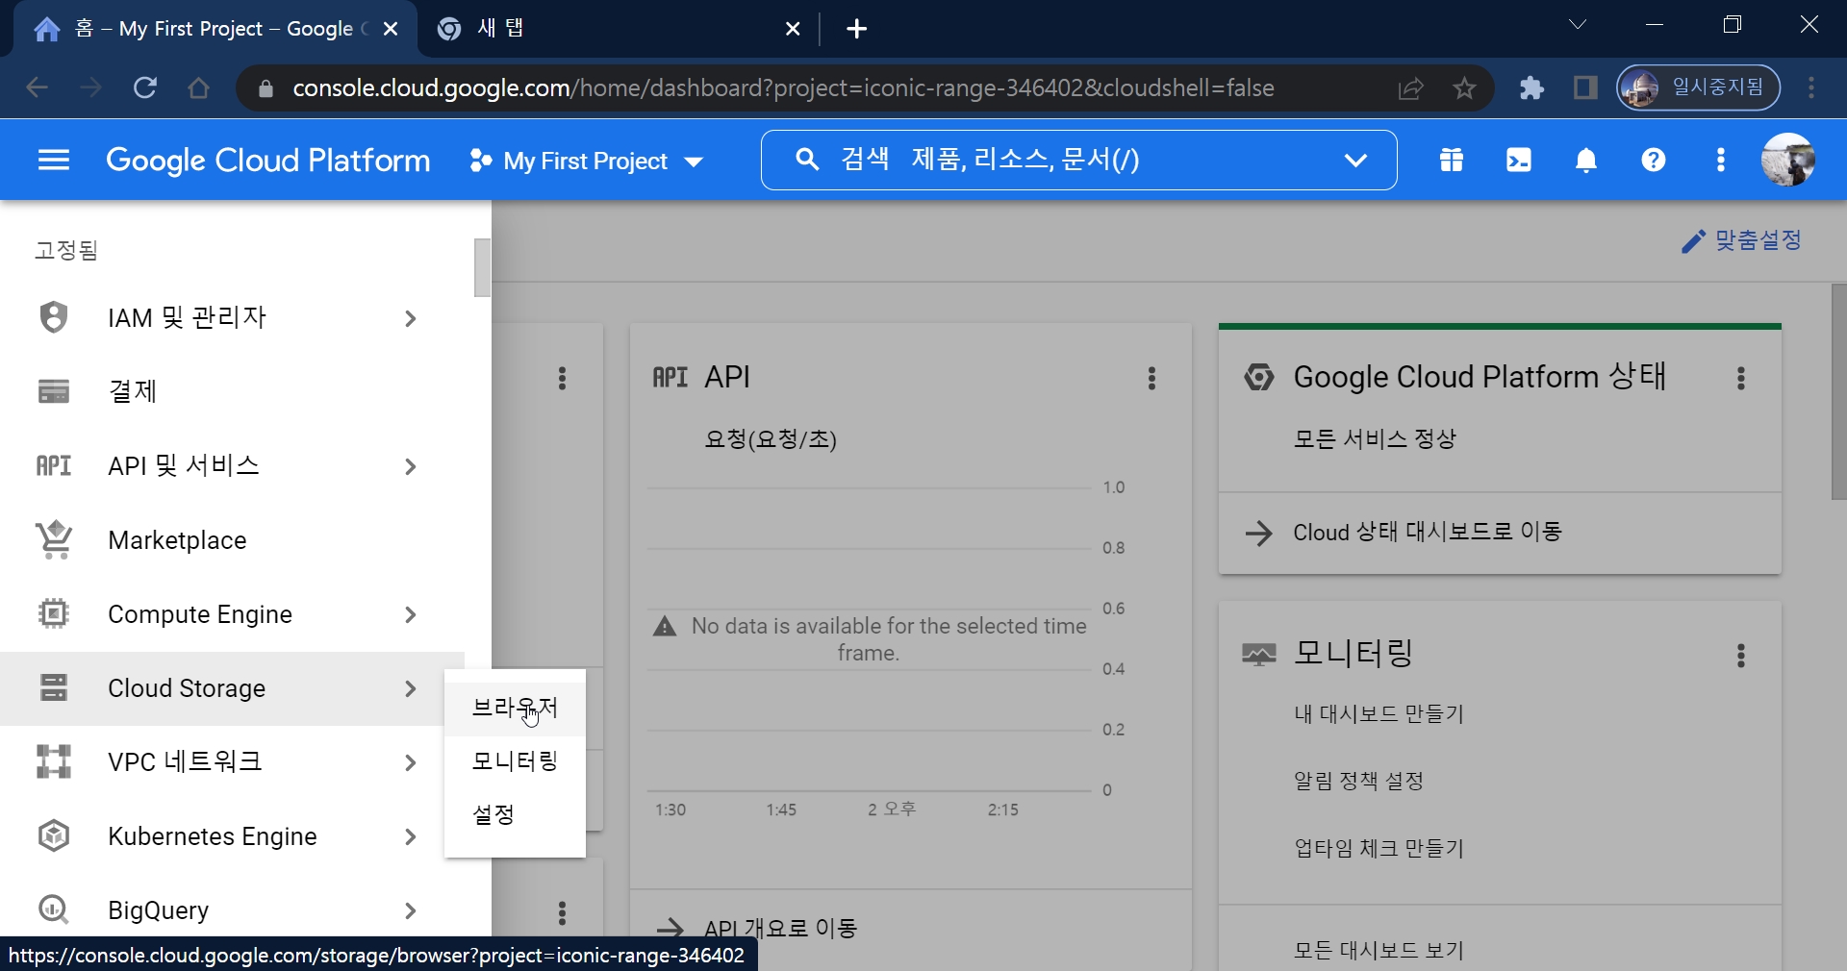
Task: Click the BigQuery sidebar icon
Action: pos(53,909)
